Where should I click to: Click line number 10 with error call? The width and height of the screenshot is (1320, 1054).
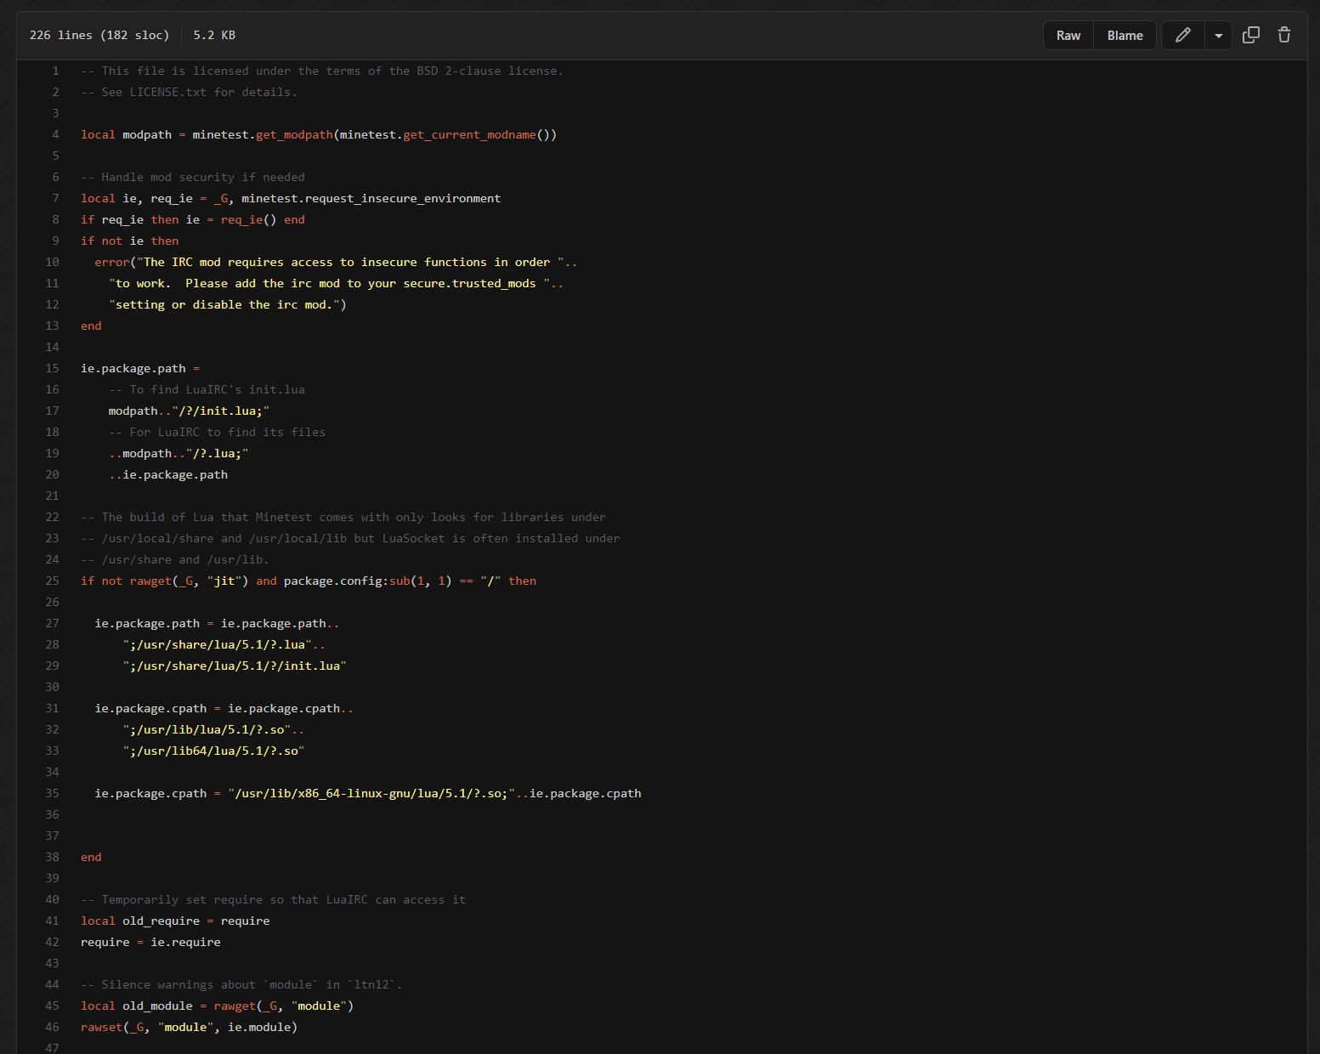pyautogui.click(x=53, y=263)
